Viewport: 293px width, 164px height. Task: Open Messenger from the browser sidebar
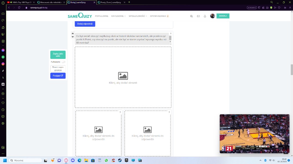point(3,50)
